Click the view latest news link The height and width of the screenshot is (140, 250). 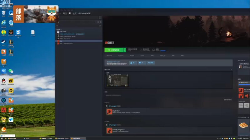pos(227,100)
